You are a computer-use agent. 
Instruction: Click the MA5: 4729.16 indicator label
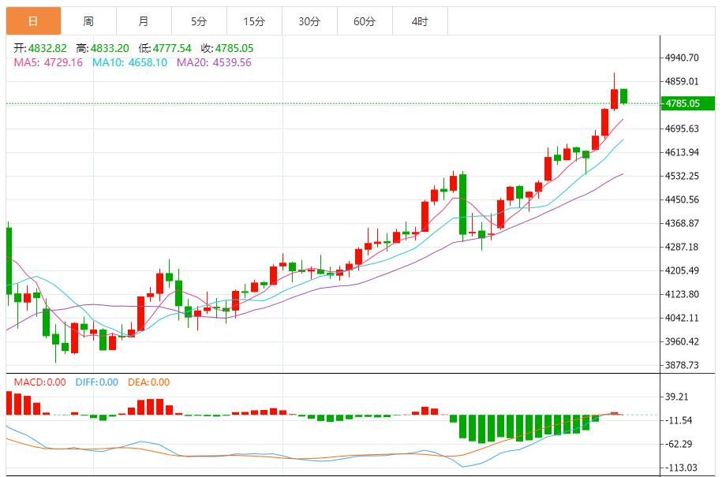click(48, 62)
